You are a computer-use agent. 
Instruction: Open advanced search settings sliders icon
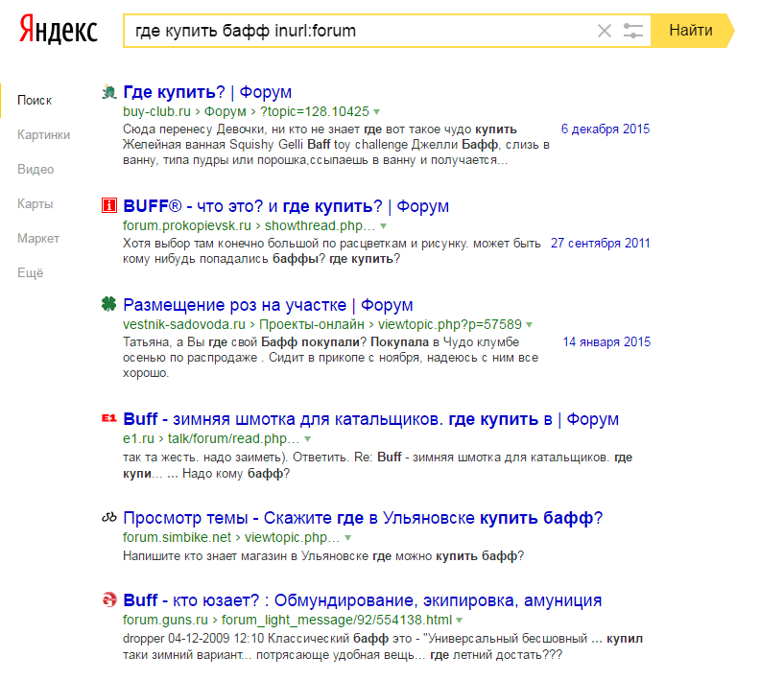(632, 31)
